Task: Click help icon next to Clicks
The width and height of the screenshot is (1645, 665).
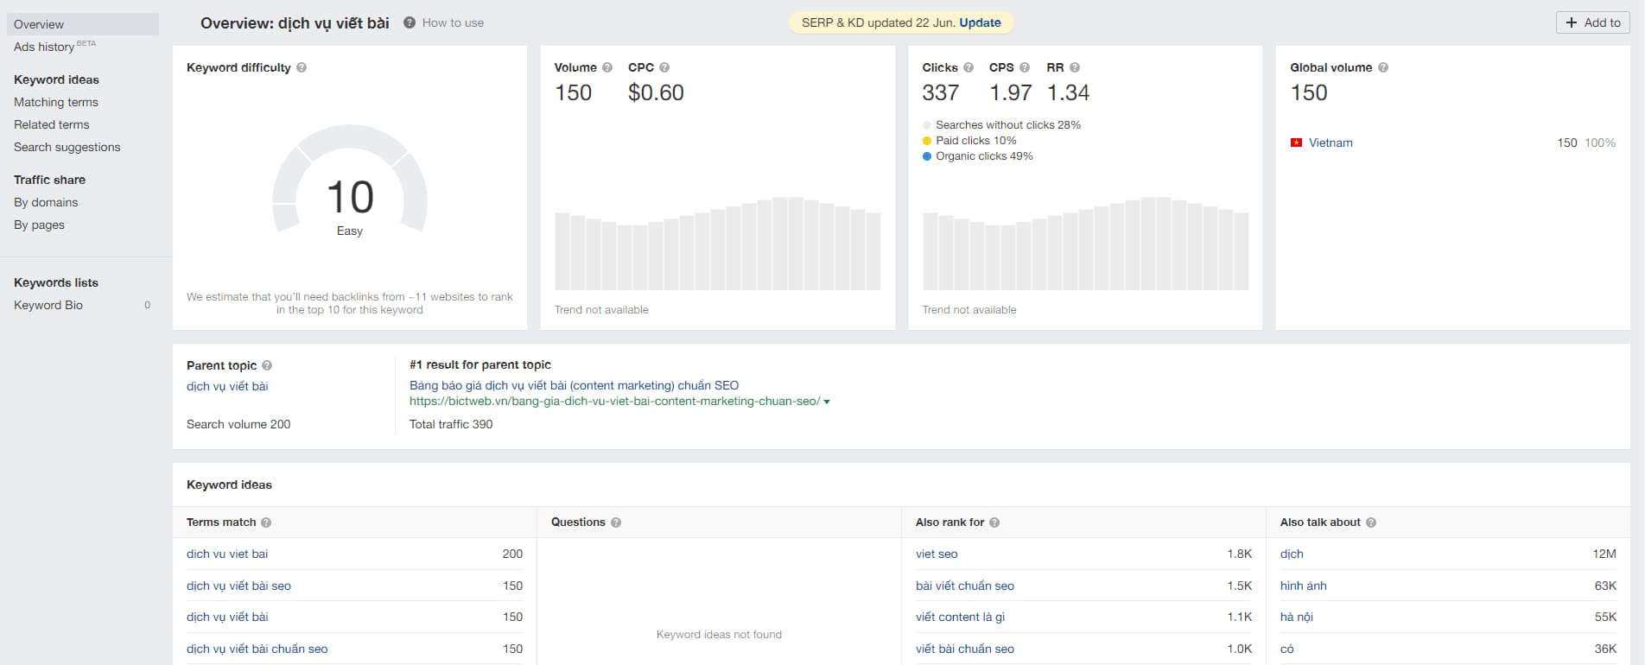Action: 969,67
